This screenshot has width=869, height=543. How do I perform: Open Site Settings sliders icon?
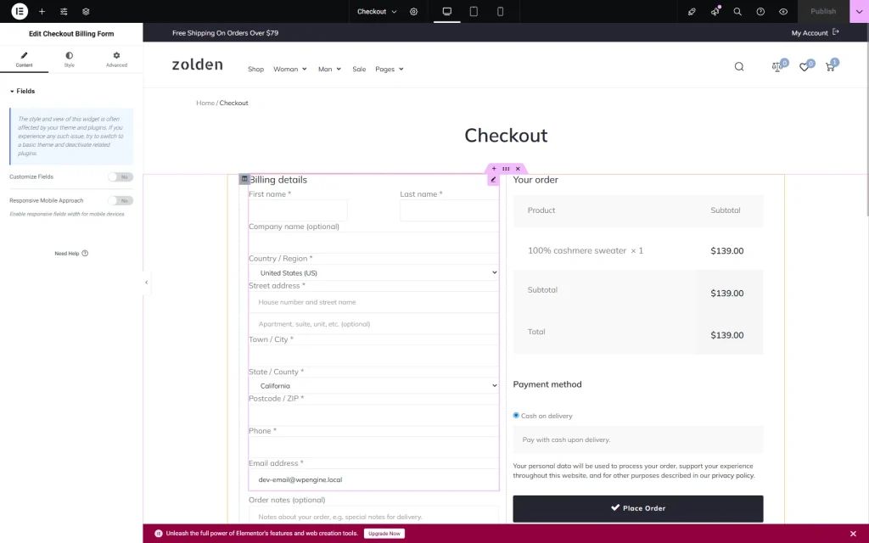(64, 11)
